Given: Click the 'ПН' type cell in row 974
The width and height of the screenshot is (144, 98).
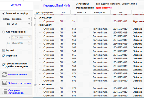Looking at the screenshot, I should click(61, 92).
